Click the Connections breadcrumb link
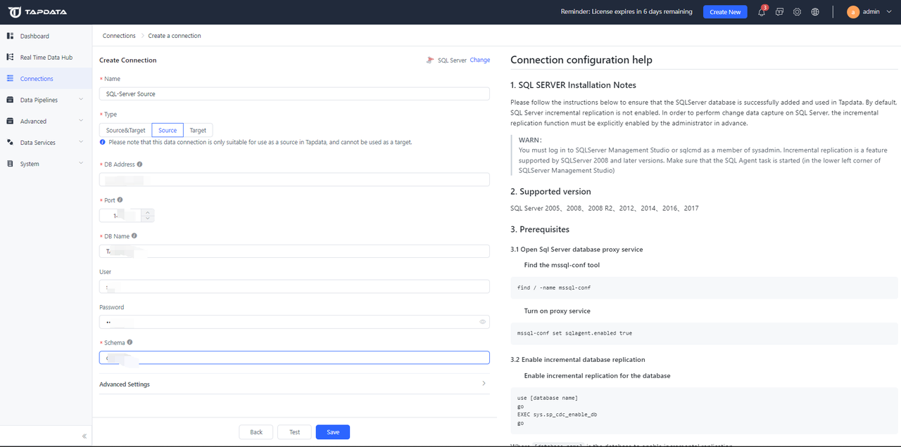The height and width of the screenshot is (447, 901). point(119,36)
